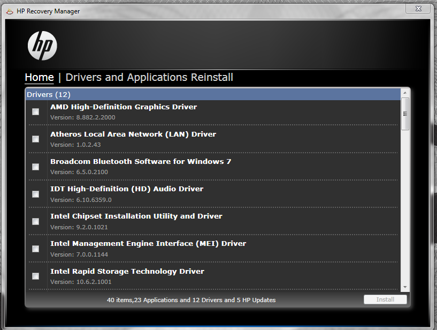Screen dimensions: 437x330
Task: Select the Broadcom Bluetooth Software checkbox
Action: tap(36, 167)
